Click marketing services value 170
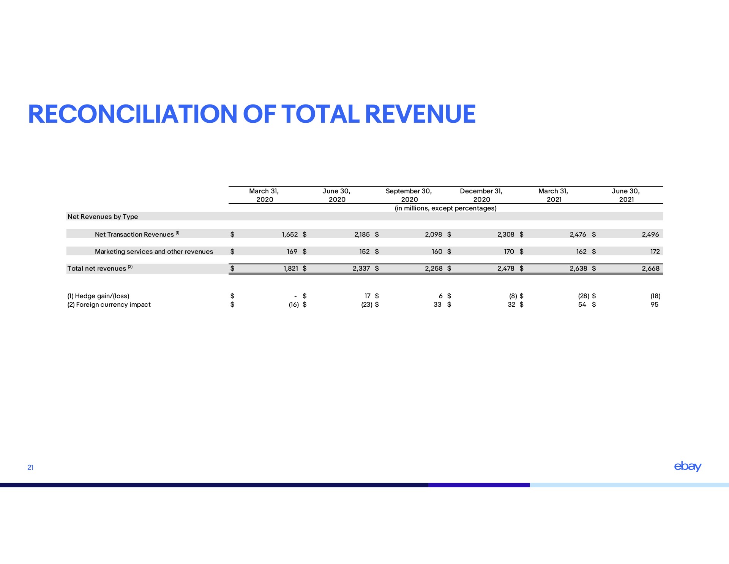 click(509, 252)
